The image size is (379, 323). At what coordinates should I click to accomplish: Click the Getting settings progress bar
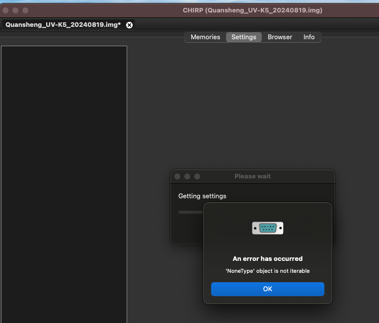[191, 212]
